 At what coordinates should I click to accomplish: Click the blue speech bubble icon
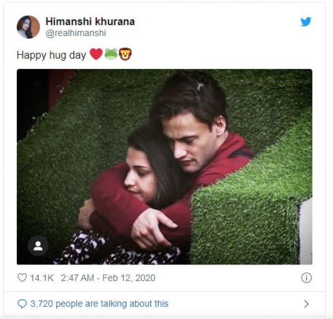pos(22,304)
